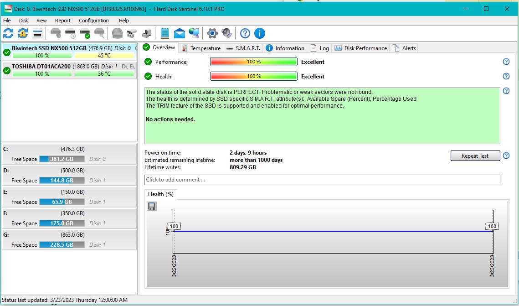Image resolution: width=519 pixels, height=306 pixels.
Task: Open the View menu
Action: pos(41,21)
